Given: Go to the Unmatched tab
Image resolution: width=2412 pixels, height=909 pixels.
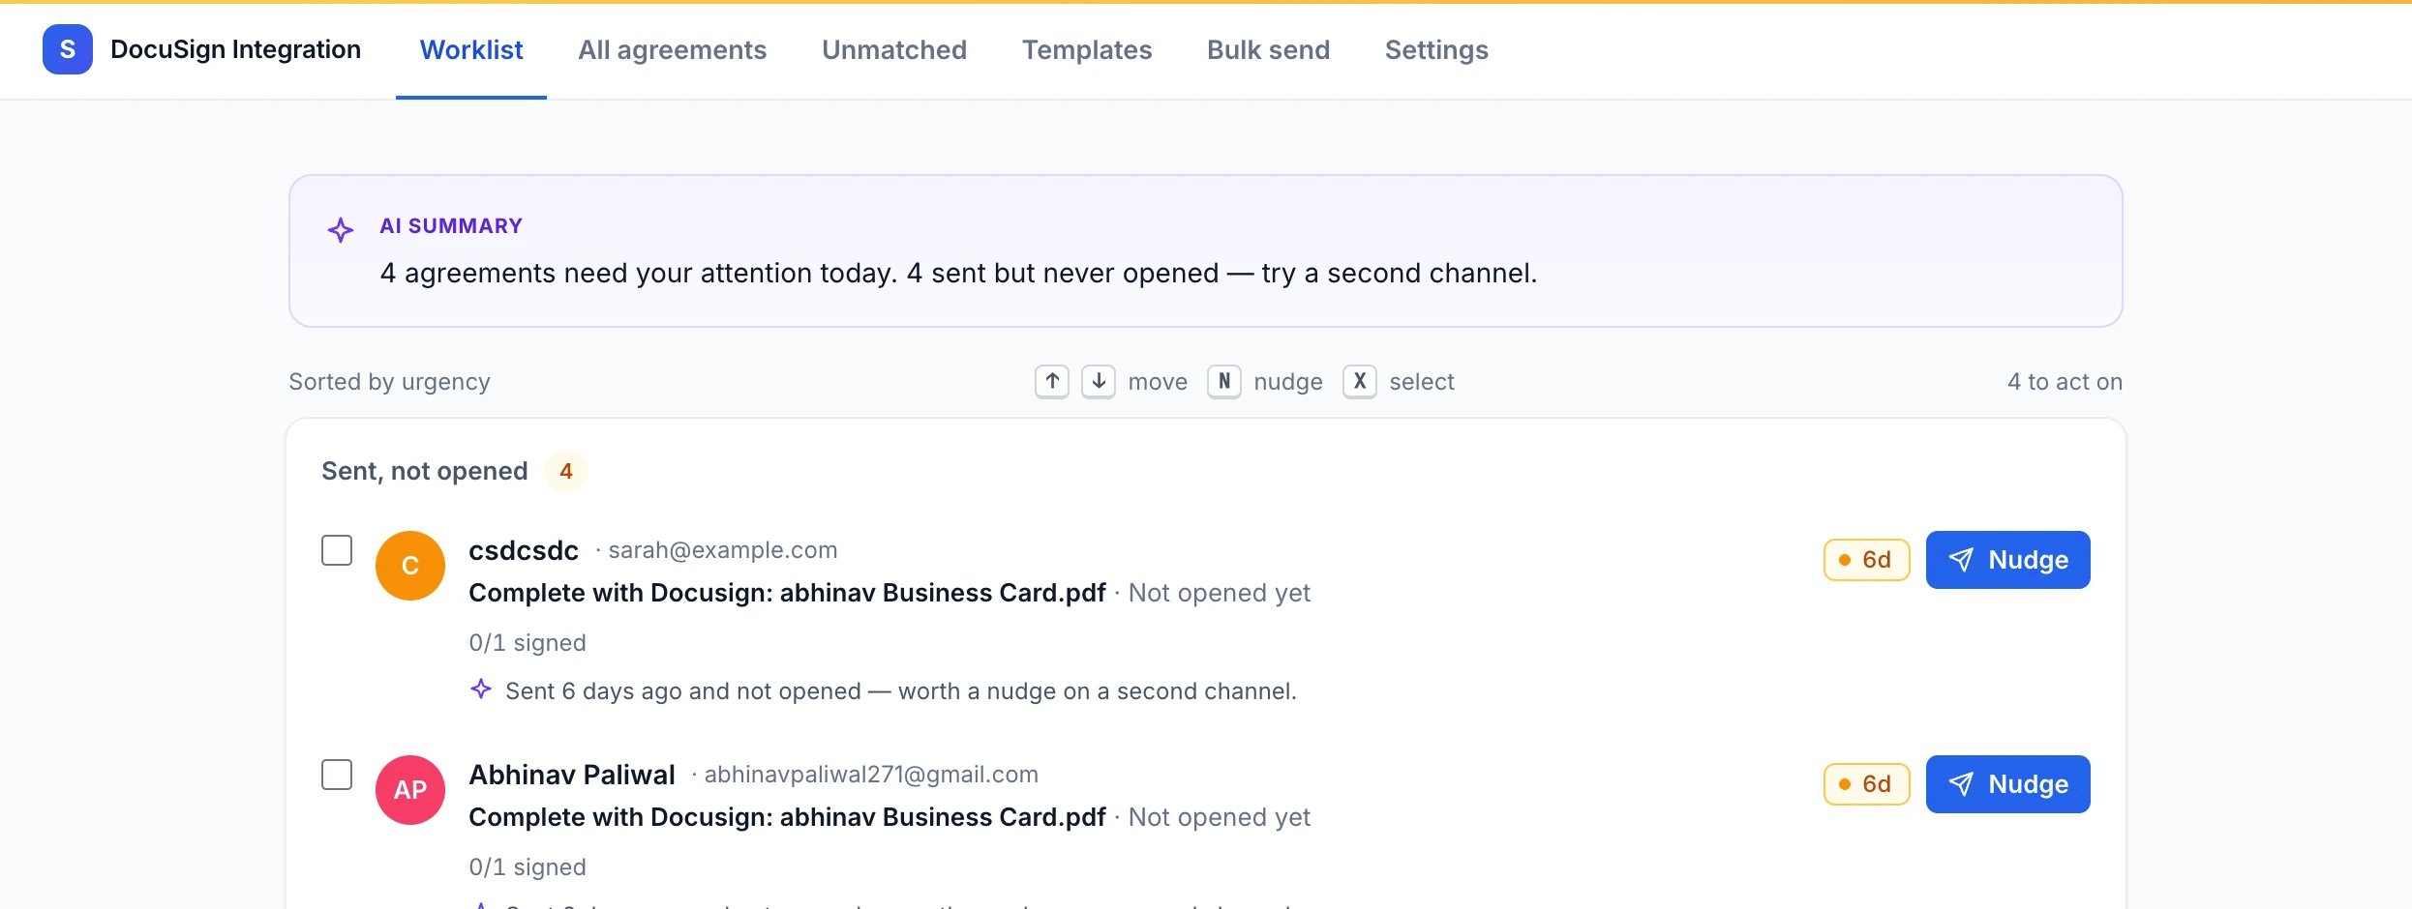Looking at the screenshot, I should point(894,50).
